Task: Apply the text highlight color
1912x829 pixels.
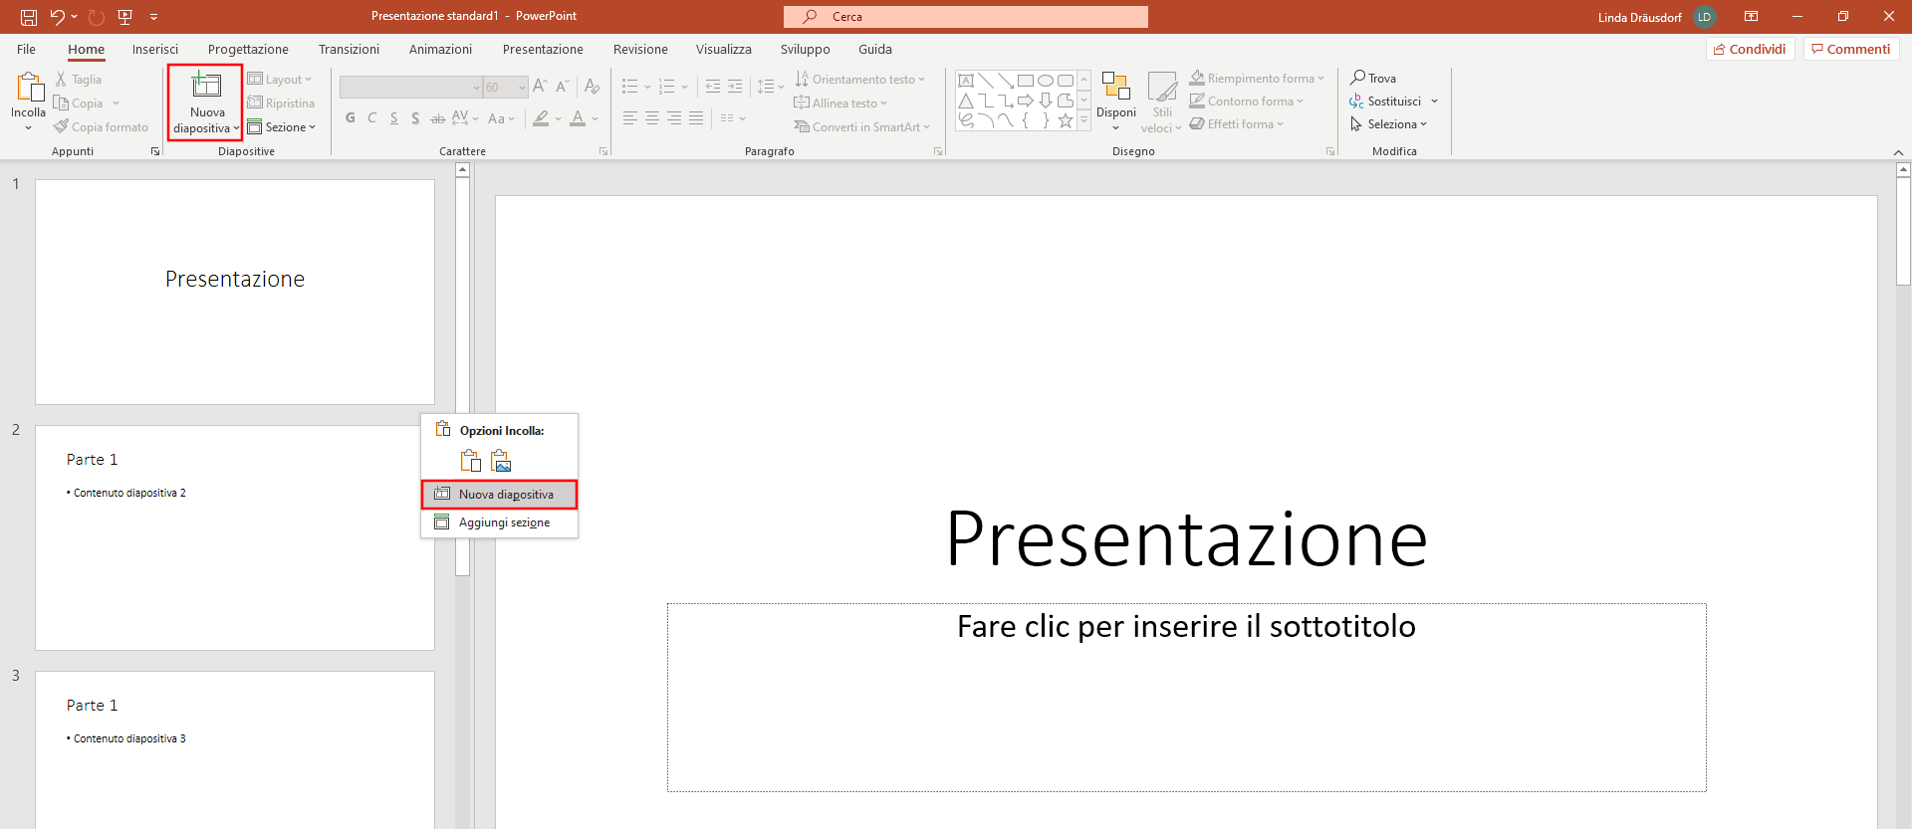Action: point(541,117)
